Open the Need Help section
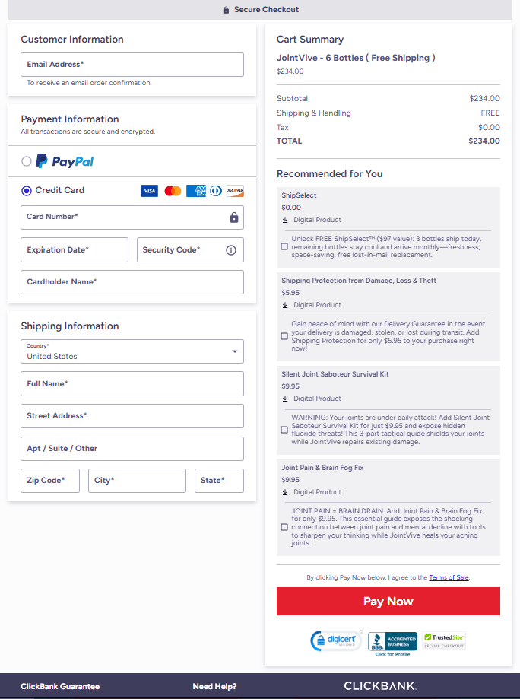The image size is (520, 699). (215, 685)
